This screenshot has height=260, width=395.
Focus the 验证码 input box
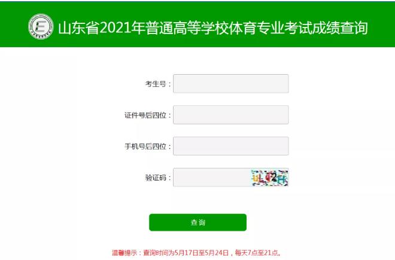pos(212,178)
